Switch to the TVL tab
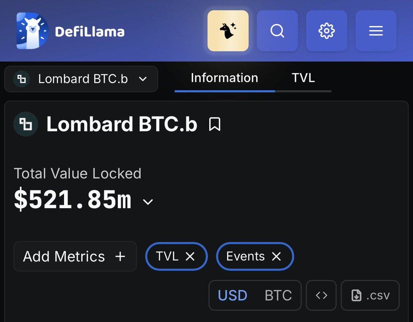 (303, 78)
